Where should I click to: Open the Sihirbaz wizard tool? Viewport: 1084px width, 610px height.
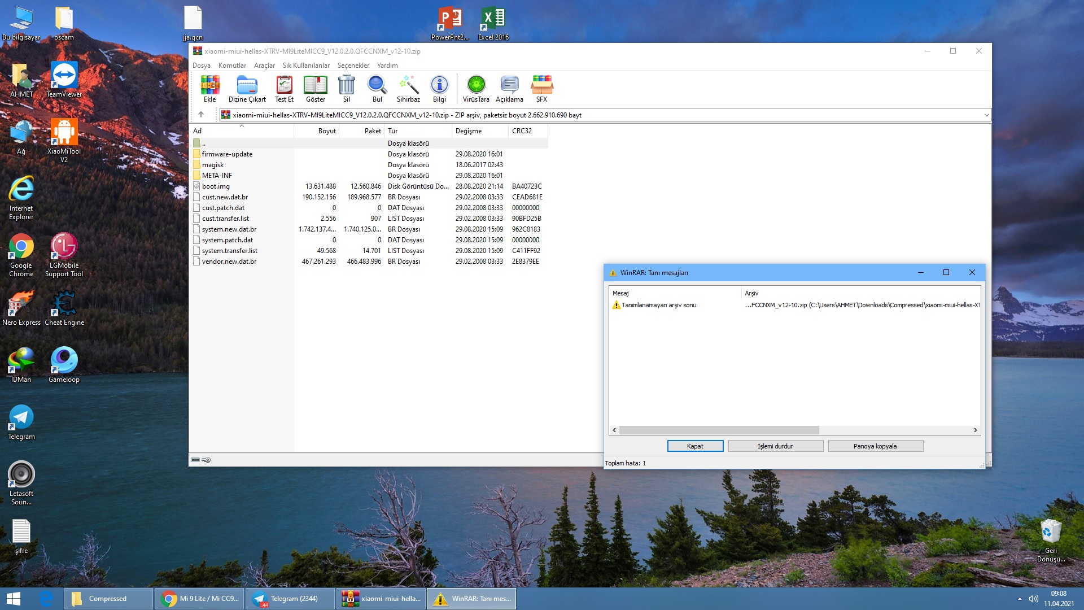point(408,89)
